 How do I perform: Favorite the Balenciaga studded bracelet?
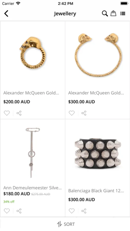[x=72, y=211]
